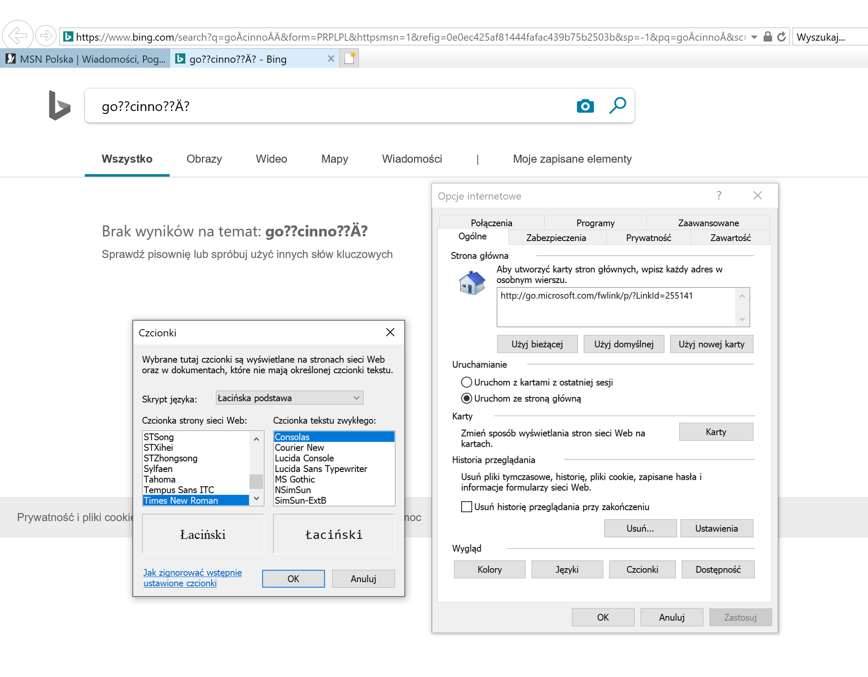Expand the Skrypt języka dropdown
868x677 pixels.
tap(289, 398)
